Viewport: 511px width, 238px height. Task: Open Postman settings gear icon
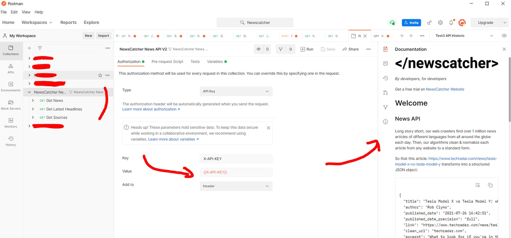click(440, 23)
